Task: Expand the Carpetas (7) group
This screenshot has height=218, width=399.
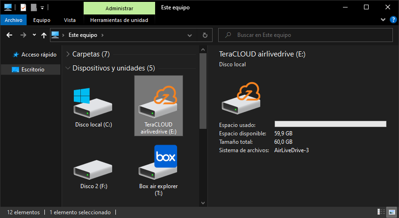Action: point(68,54)
